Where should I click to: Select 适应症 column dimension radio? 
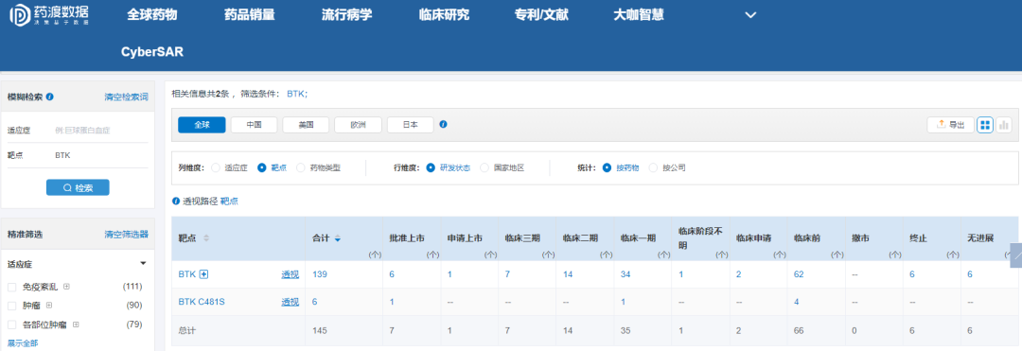point(216,167)
